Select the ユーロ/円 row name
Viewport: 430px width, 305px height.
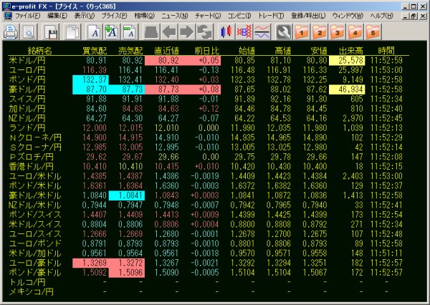[27, 70]
